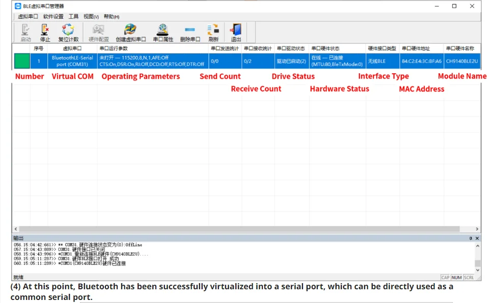Open the 帮助(H) menu
Screen dimensions: 497x303
112,16
